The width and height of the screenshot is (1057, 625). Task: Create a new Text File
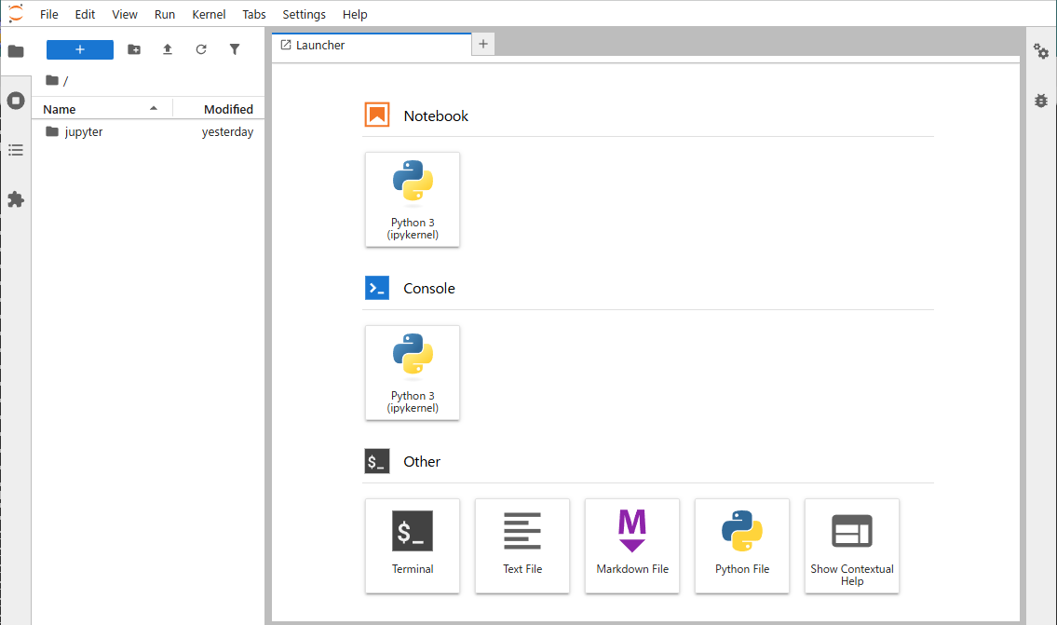point(522,546)
